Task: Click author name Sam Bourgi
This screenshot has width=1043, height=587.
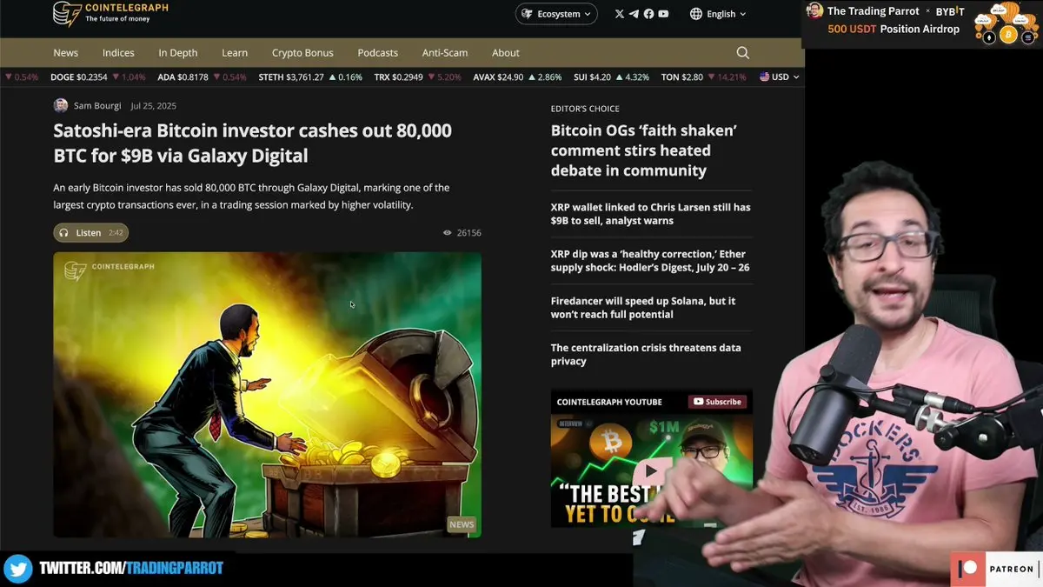Action: coord(96,106)
